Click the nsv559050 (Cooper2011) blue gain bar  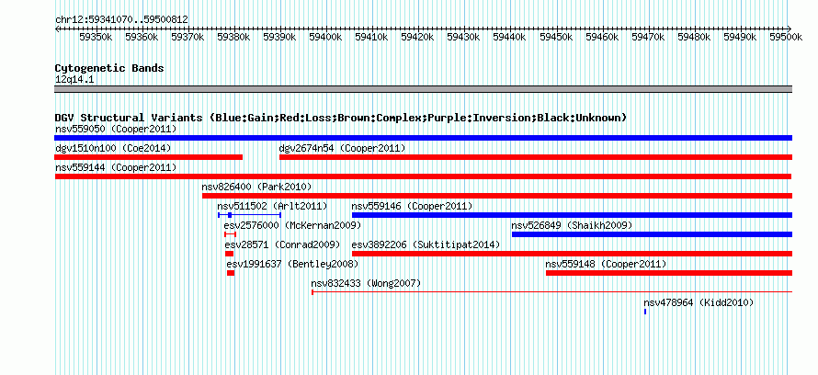pyautogui.click(x=424, y=138)
